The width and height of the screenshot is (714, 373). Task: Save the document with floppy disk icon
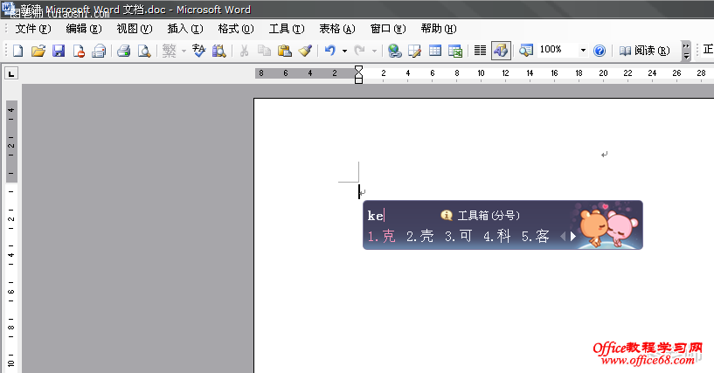[x=59, y=51]
